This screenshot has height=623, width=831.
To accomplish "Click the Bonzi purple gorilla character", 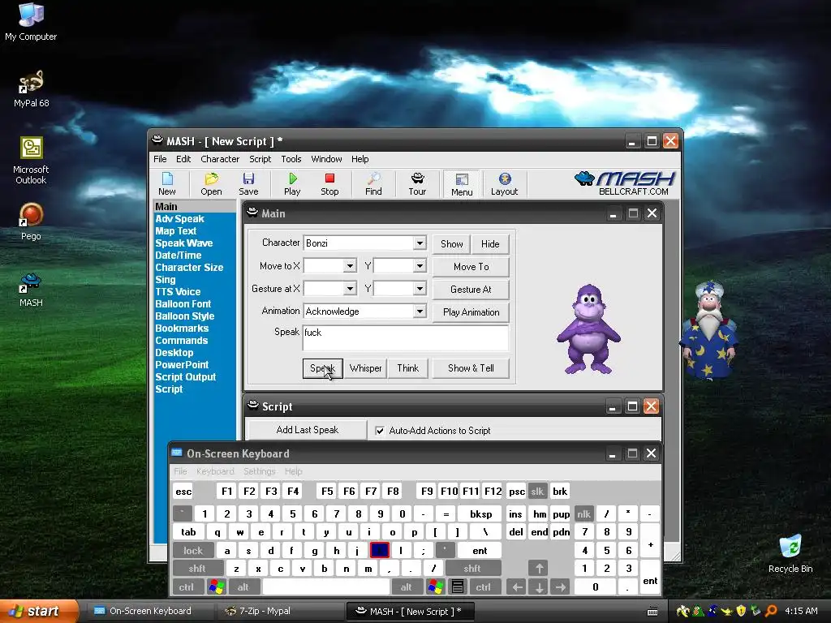I will [588, 329].
